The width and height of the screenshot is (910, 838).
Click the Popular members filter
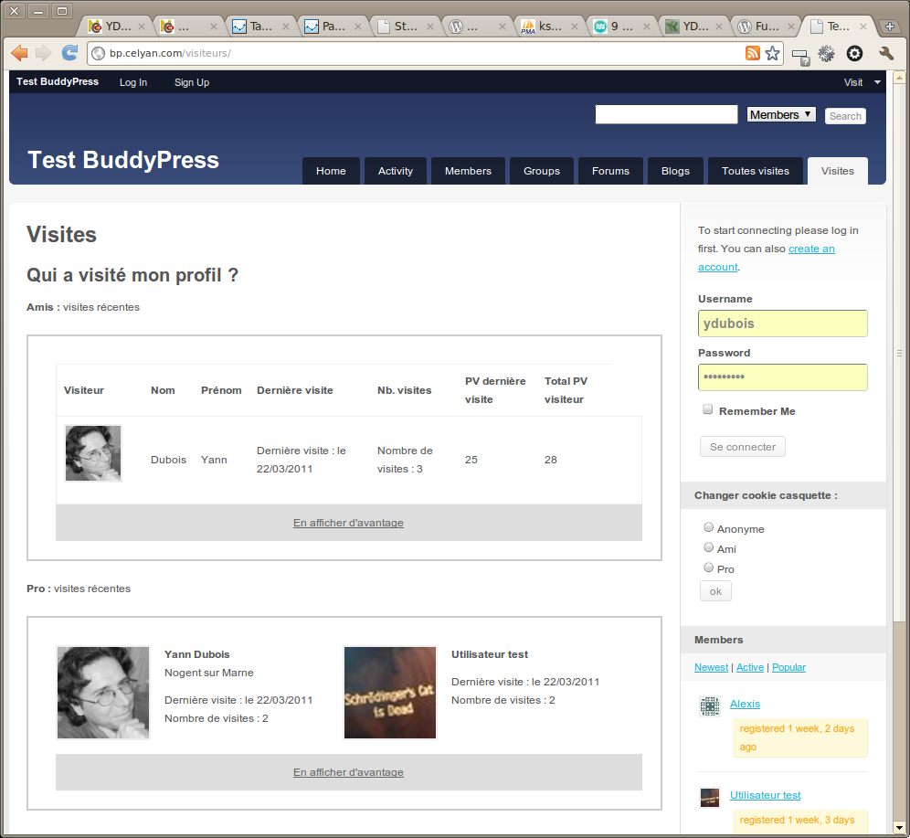click(788, 667)
